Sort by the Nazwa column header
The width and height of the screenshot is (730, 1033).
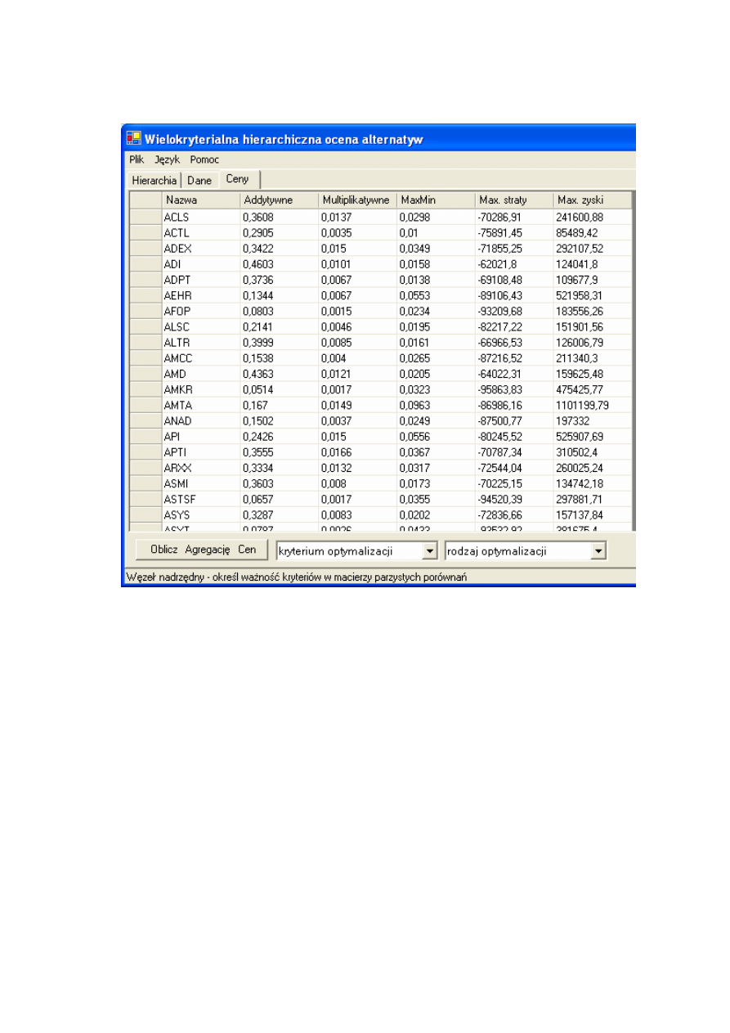pos(200,200)
